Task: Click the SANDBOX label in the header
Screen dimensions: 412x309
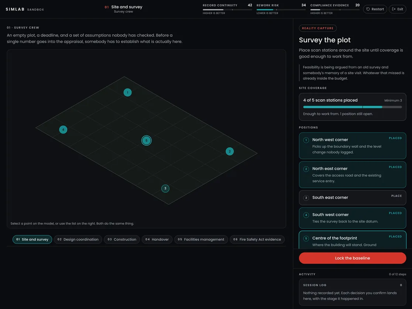Action: [35, 10]
